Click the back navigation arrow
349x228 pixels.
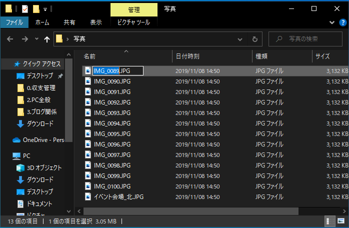click(x=10, y=39)
